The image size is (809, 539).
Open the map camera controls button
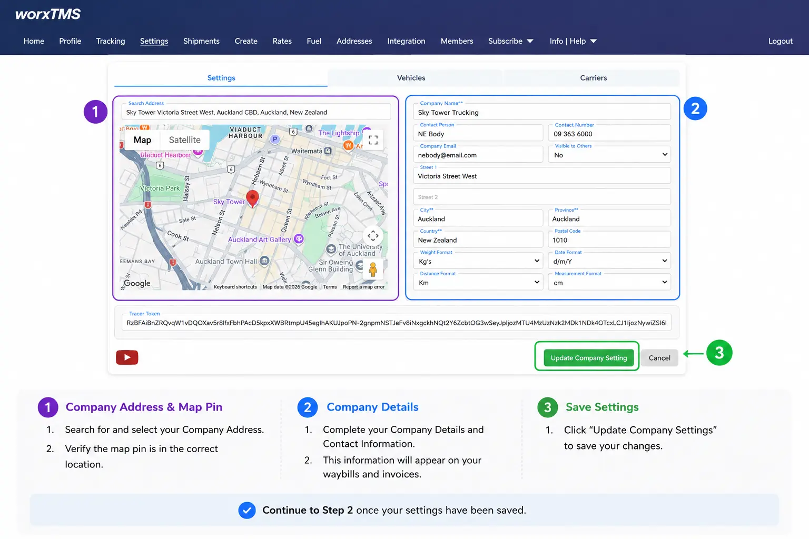point(373,236)
